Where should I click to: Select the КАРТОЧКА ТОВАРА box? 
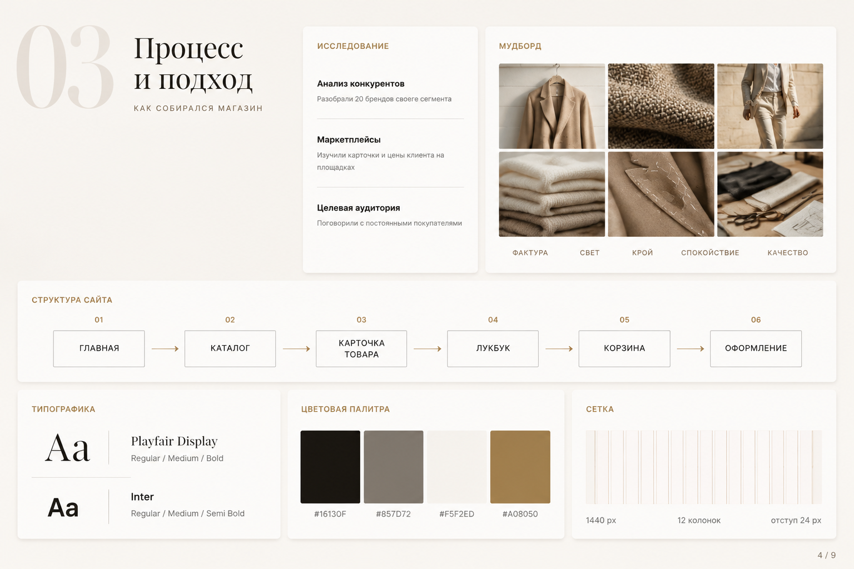coord(361,348)
